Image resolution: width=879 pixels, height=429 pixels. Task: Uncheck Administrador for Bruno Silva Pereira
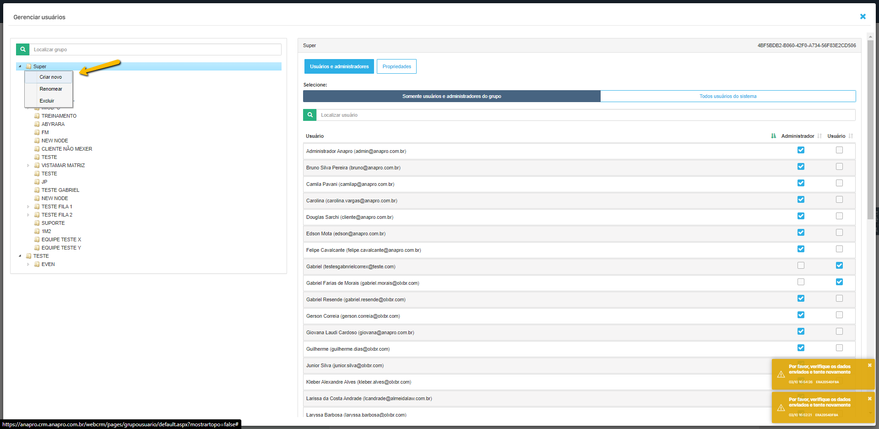(801, 167)
